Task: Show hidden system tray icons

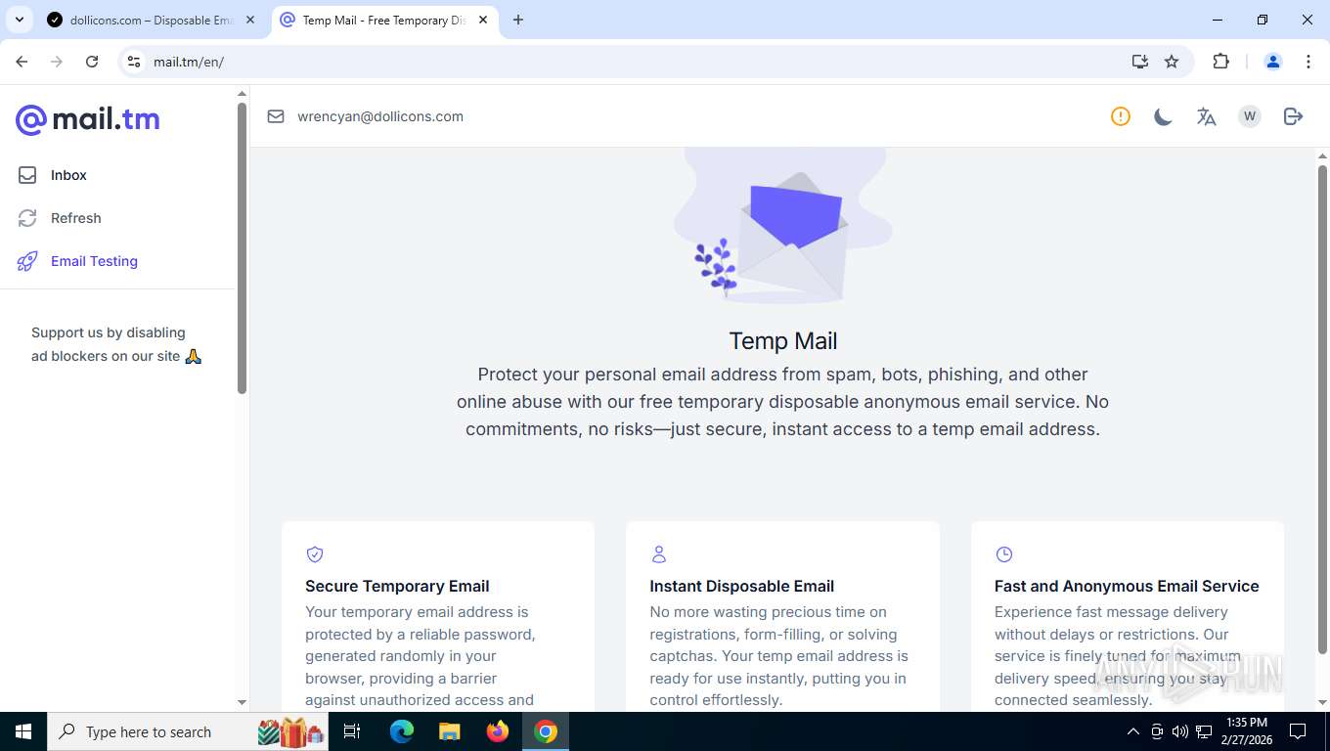Action: [1133, 731]
